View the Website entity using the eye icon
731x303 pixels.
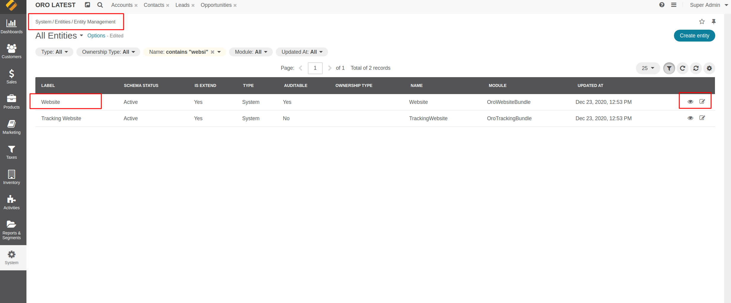point(691,101)
